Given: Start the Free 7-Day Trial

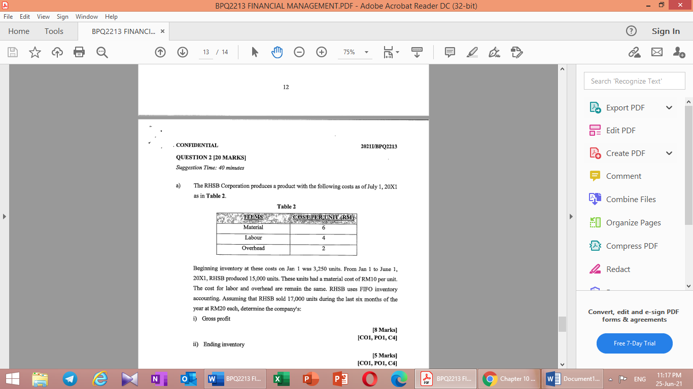Looking at the screenshot, I should click(x=634, y=343).
